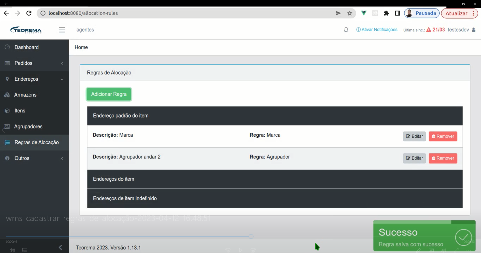Toggle the sidebar with the hamburger button
The height and width of the screenshot is (253, 481).
[62, 30]
